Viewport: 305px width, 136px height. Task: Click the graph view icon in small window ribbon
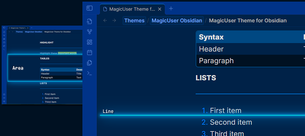tap(4, 36)
